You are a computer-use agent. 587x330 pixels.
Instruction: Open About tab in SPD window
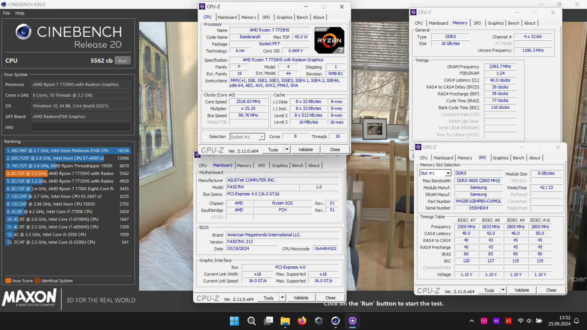tap(535, 158)
